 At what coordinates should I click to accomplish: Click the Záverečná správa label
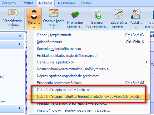tap(119, 24)
